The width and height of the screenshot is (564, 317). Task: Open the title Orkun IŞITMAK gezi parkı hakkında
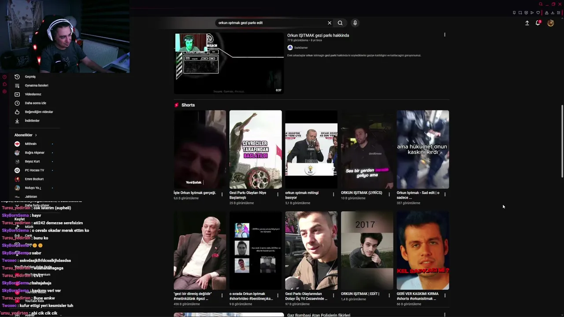318,35
